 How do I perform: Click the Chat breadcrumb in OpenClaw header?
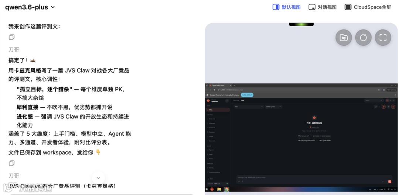coord(242,101)
